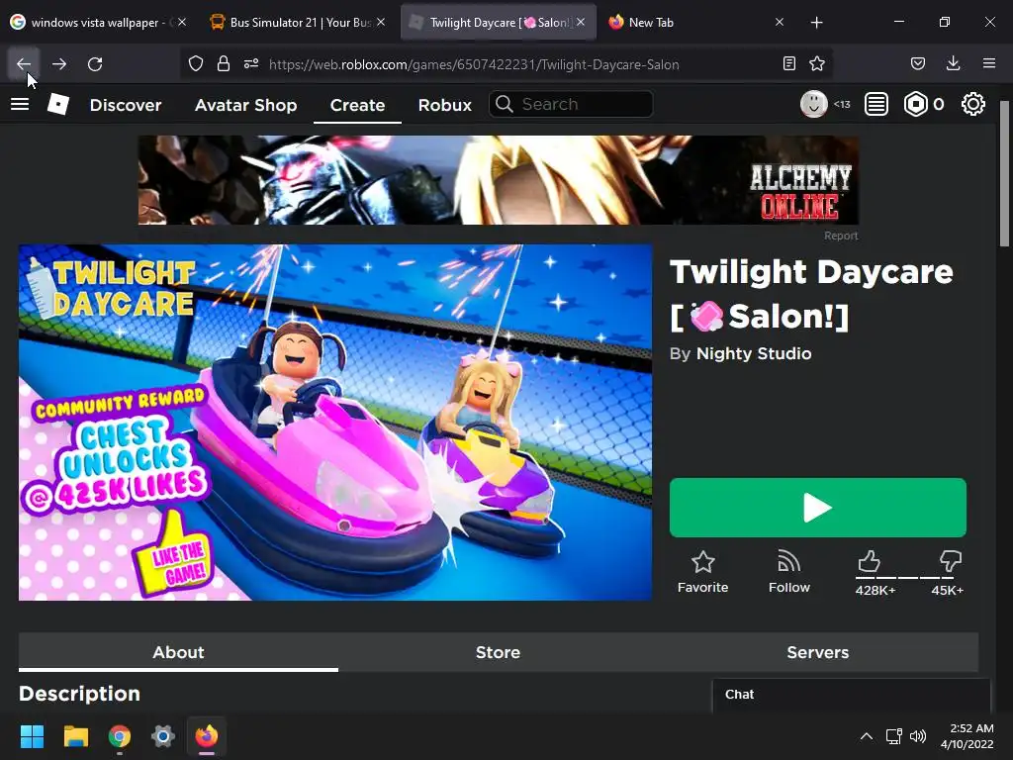Open site permissions icon in address bar
This screenshot has width=1013, height=760.
tap(251, 63)
